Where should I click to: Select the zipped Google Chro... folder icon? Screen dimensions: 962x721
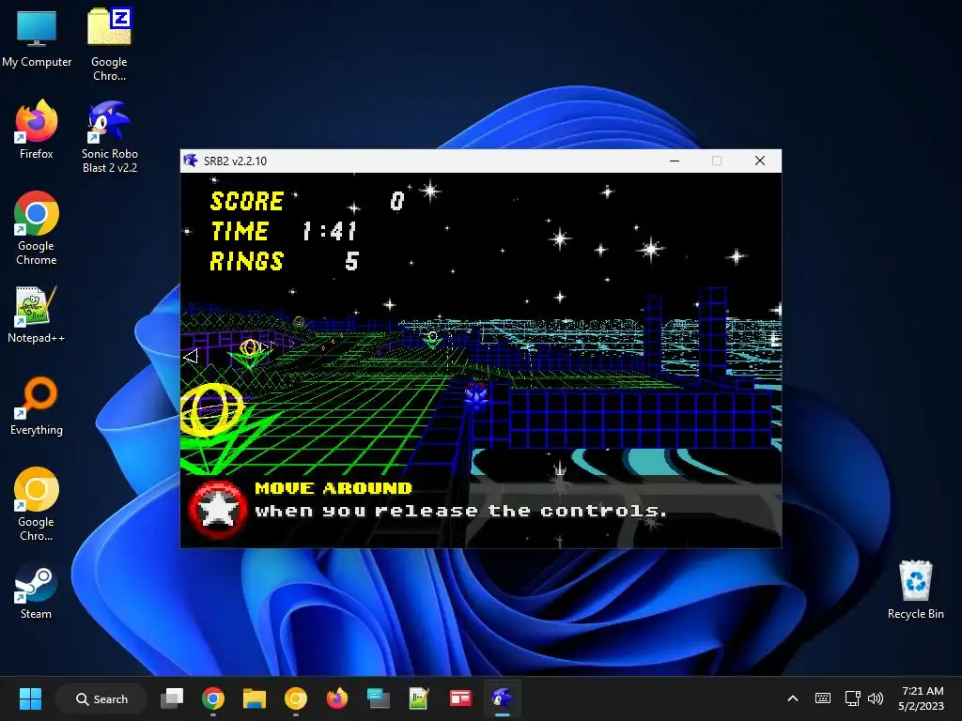[x=109, y=44]
